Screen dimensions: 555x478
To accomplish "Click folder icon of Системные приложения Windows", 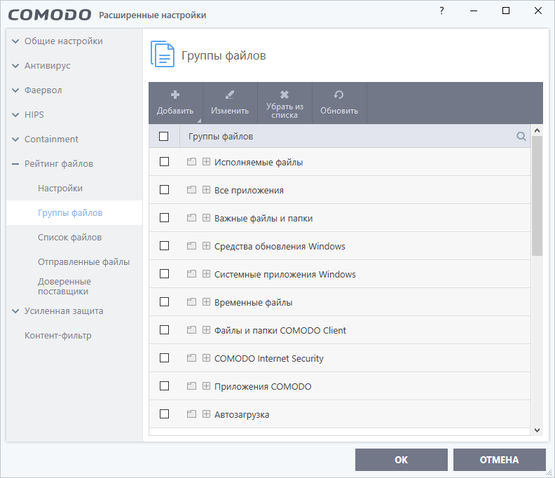I will click(x=191, y=274).
